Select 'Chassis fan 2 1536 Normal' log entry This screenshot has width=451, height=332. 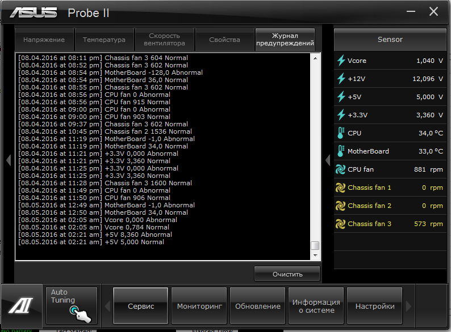105,131
